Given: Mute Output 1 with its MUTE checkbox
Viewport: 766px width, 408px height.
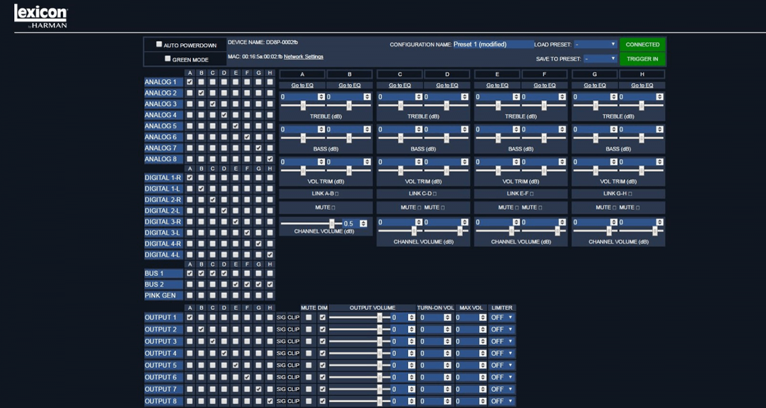Looking at the screenshot, I should (x=309, y=317).
